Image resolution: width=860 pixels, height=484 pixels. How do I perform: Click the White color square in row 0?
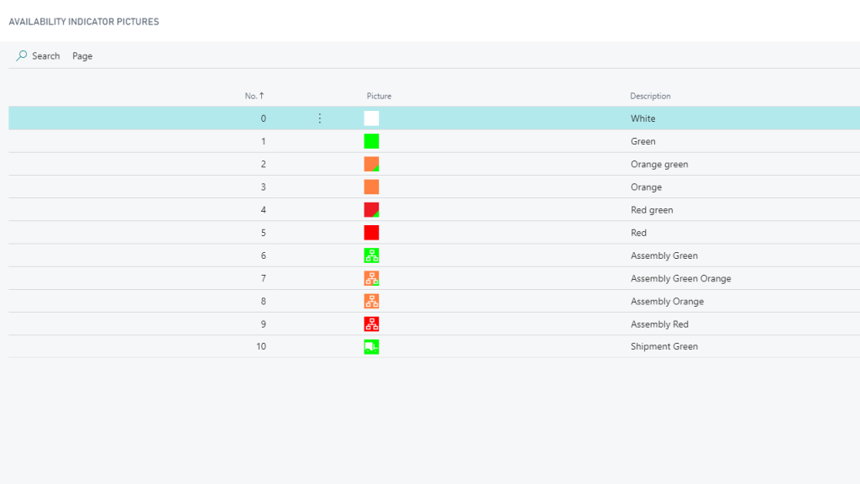click(371, 118)
